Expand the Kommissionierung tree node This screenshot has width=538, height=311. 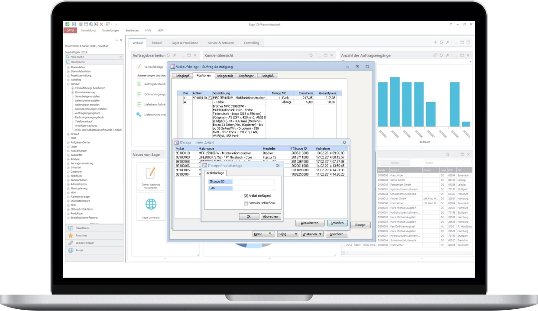pos(72,92)
